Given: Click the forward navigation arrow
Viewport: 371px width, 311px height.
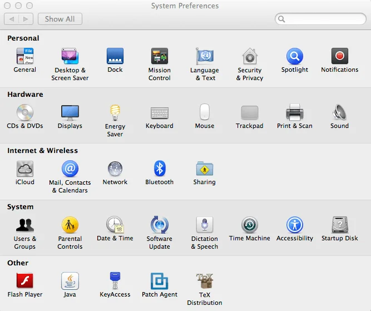Looking at the screenshot, I should [26, 19].
